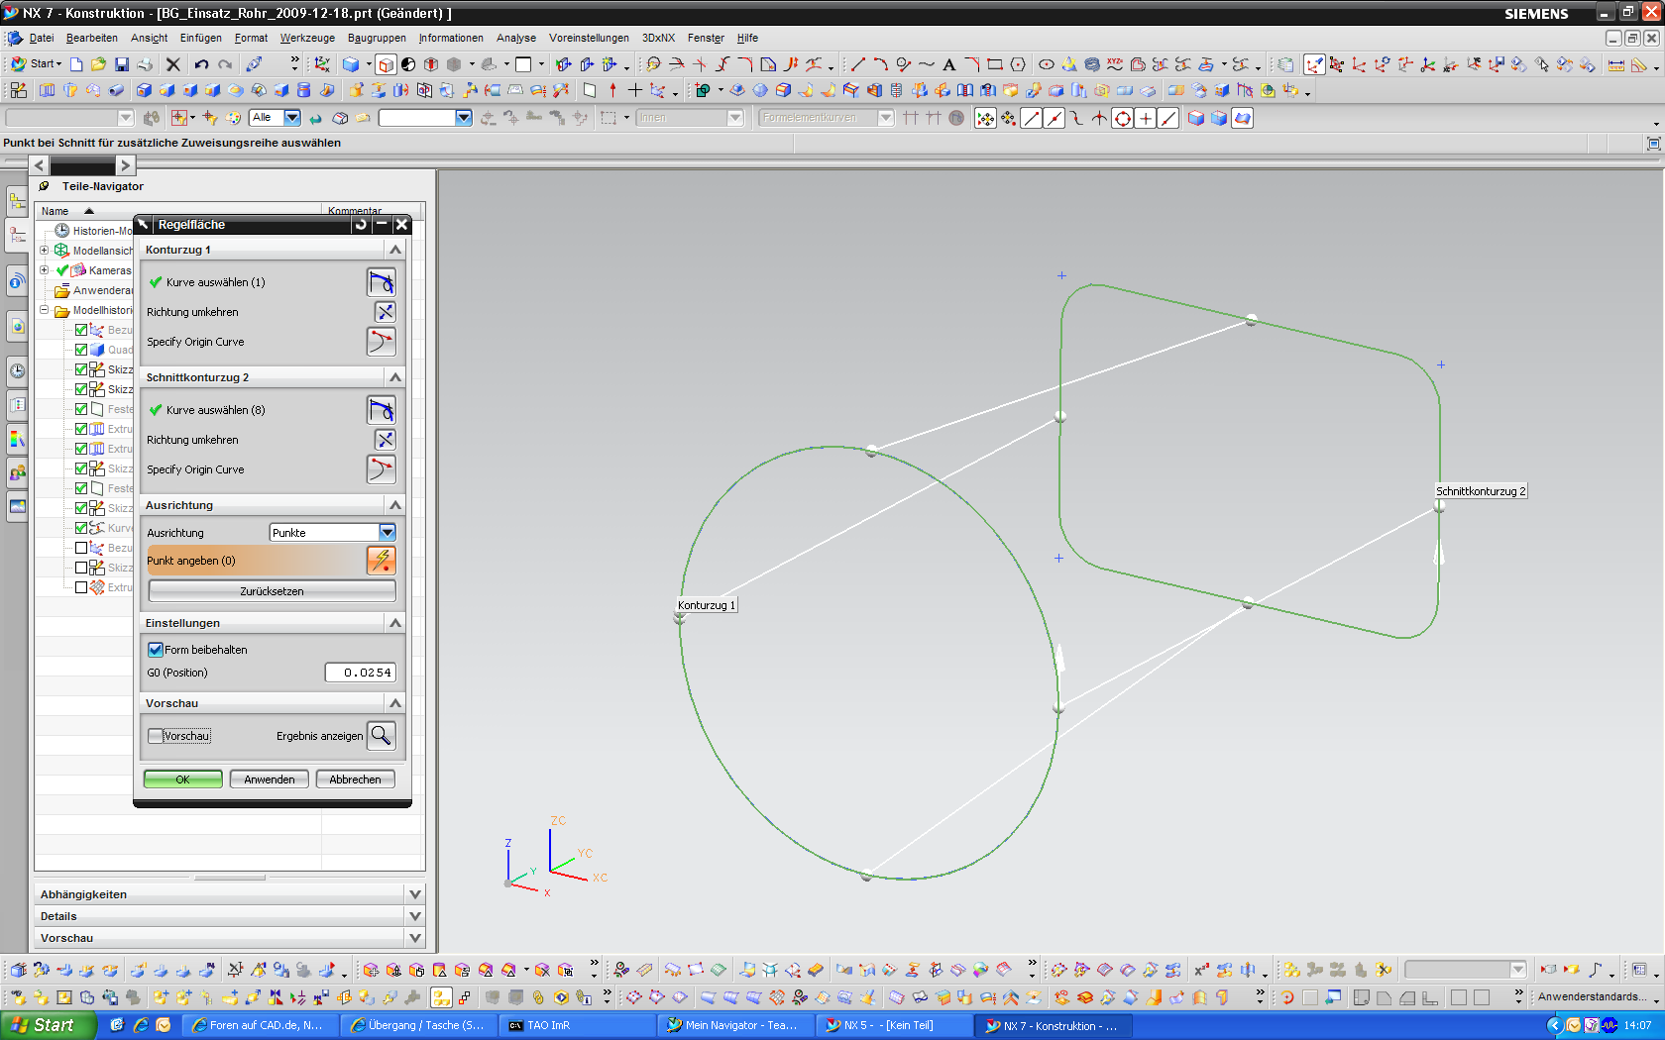Open the Einfügen menu

[201, 38]
